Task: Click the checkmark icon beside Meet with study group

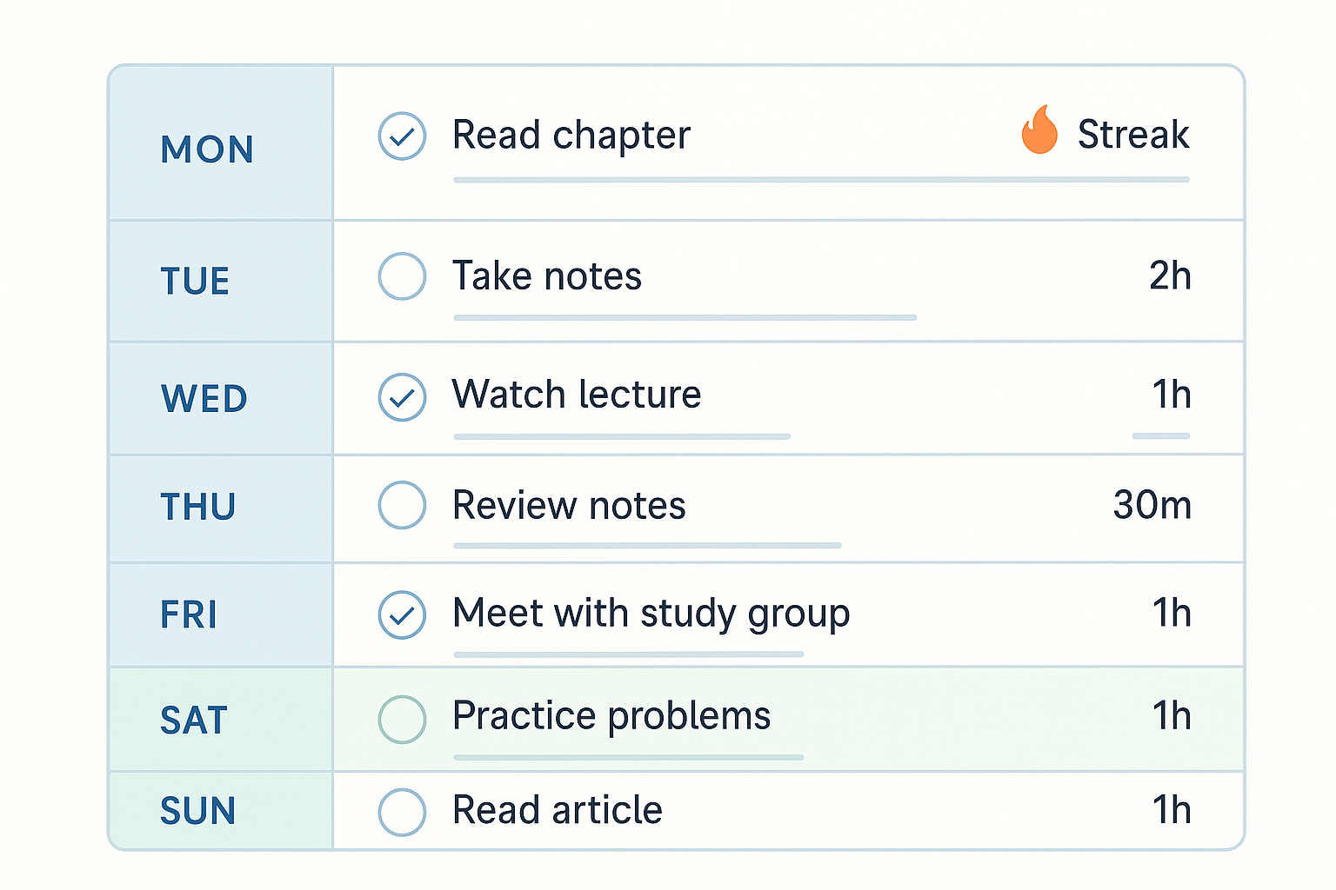Action: coord(402,614)
